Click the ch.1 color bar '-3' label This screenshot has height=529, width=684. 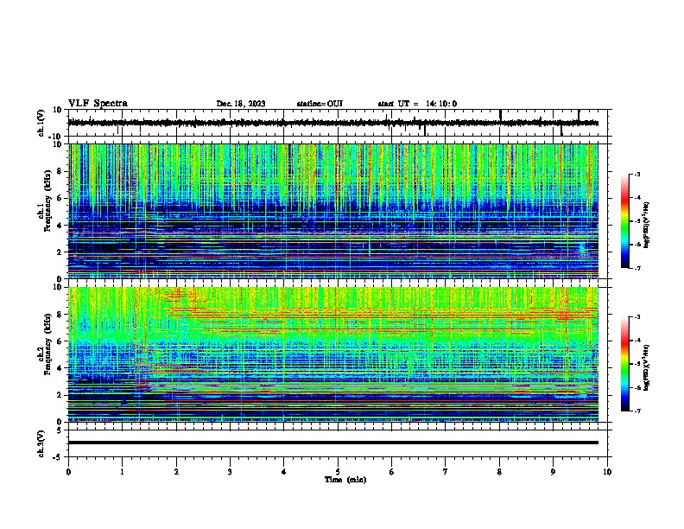pos(637,174)
